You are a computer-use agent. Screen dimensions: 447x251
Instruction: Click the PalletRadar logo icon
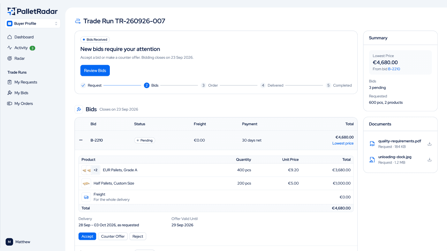click(11, 11)
